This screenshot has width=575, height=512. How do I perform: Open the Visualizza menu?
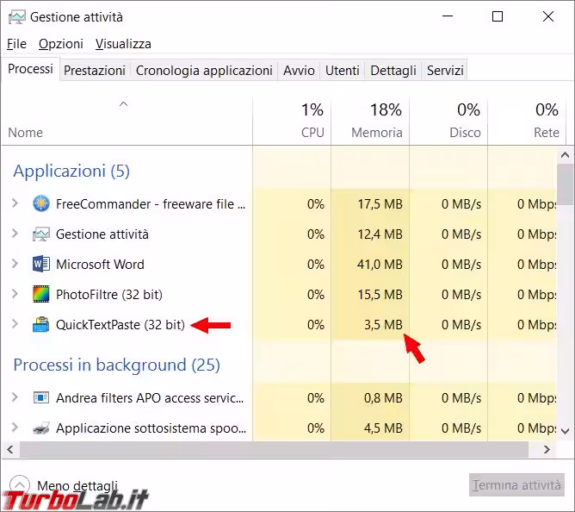click(123, 43)
